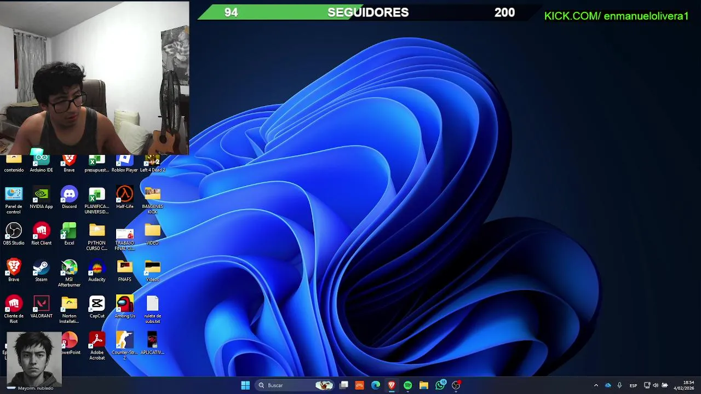701x394 pixels.
Task: Launch Roblox Player from the desktop
Action: pos(124,164)
